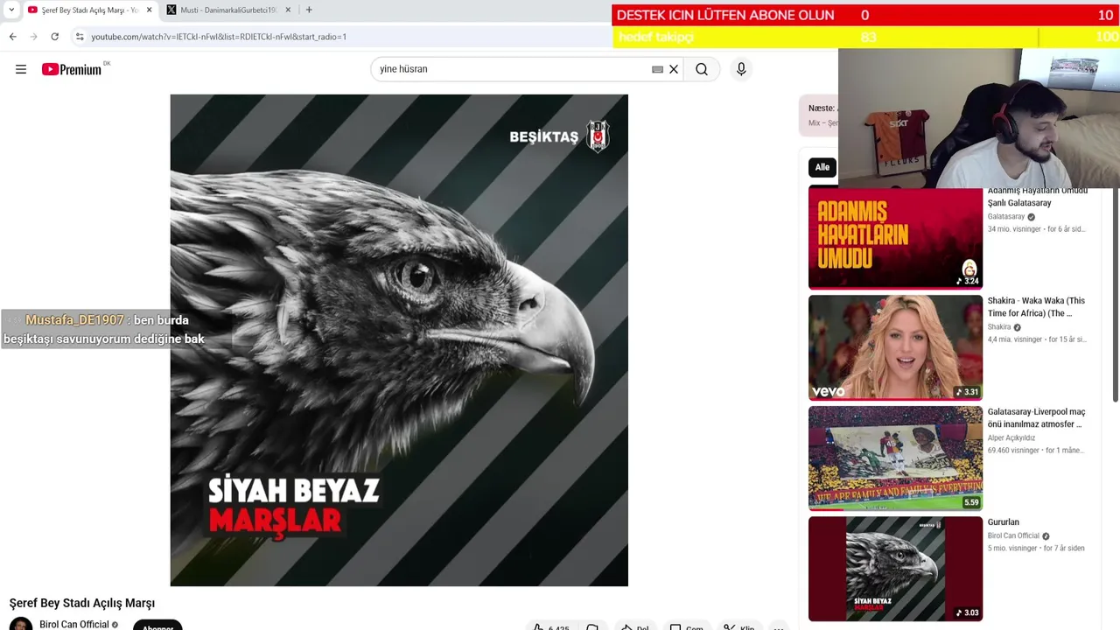Play the Gururlan video thumbnail

click(895, 569)
